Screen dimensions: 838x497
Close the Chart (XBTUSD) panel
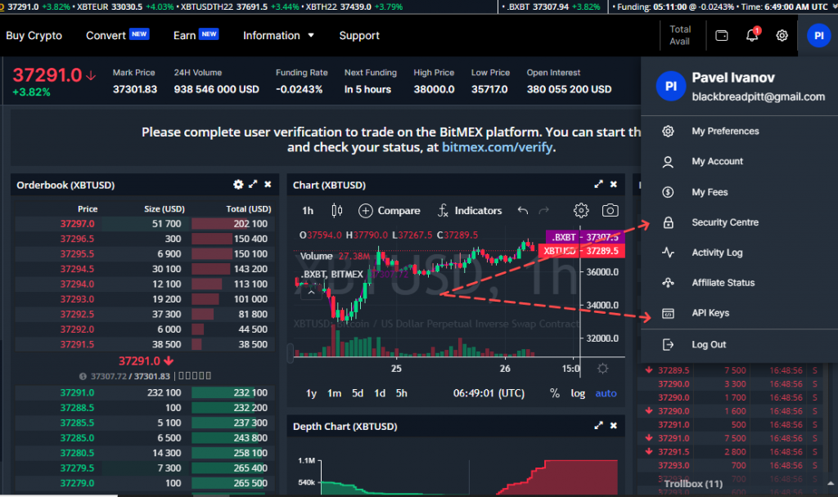point(614,184)
